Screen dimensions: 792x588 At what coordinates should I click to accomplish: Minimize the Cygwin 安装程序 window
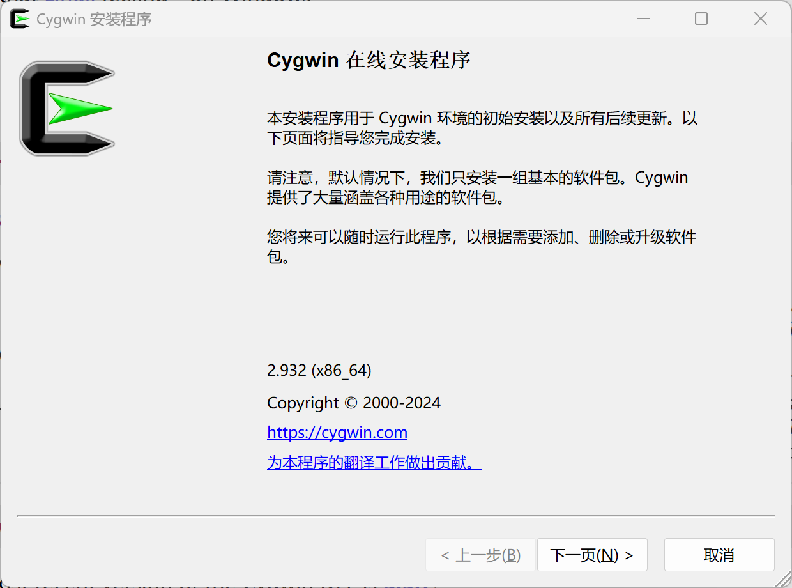[644, 19]
